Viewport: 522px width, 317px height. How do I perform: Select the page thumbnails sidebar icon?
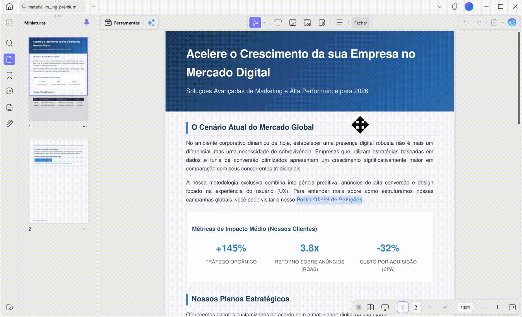(9, 59)
